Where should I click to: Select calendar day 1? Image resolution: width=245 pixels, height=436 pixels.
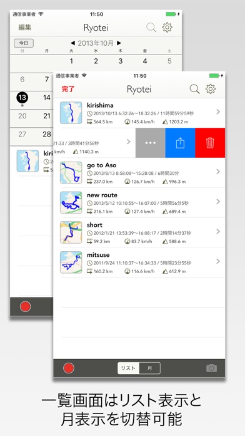click(x=71, y=61)
